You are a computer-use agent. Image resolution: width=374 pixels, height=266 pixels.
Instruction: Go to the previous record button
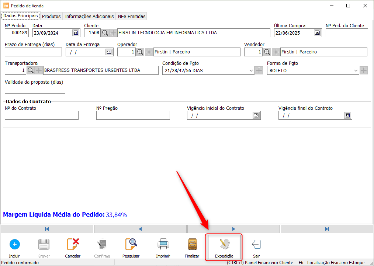pyautogui.click(x=140, y=229)
